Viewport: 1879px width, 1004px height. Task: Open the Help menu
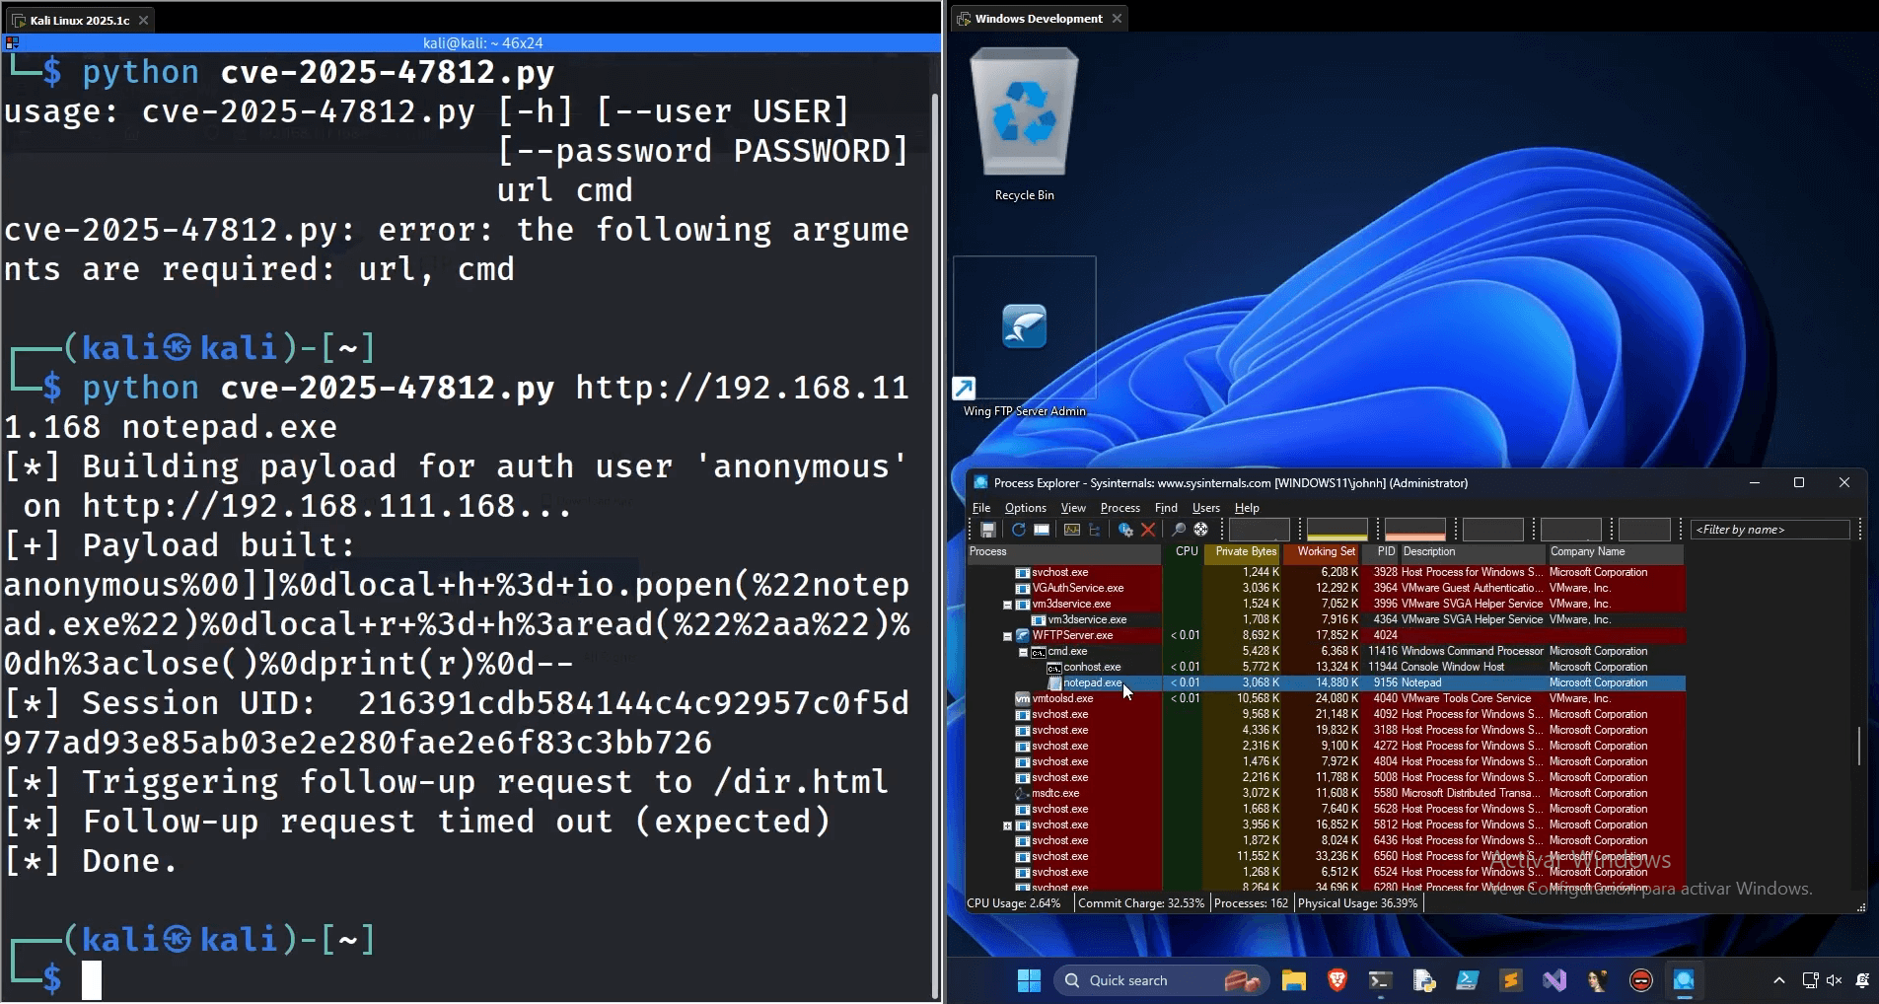pos(1247,508)
